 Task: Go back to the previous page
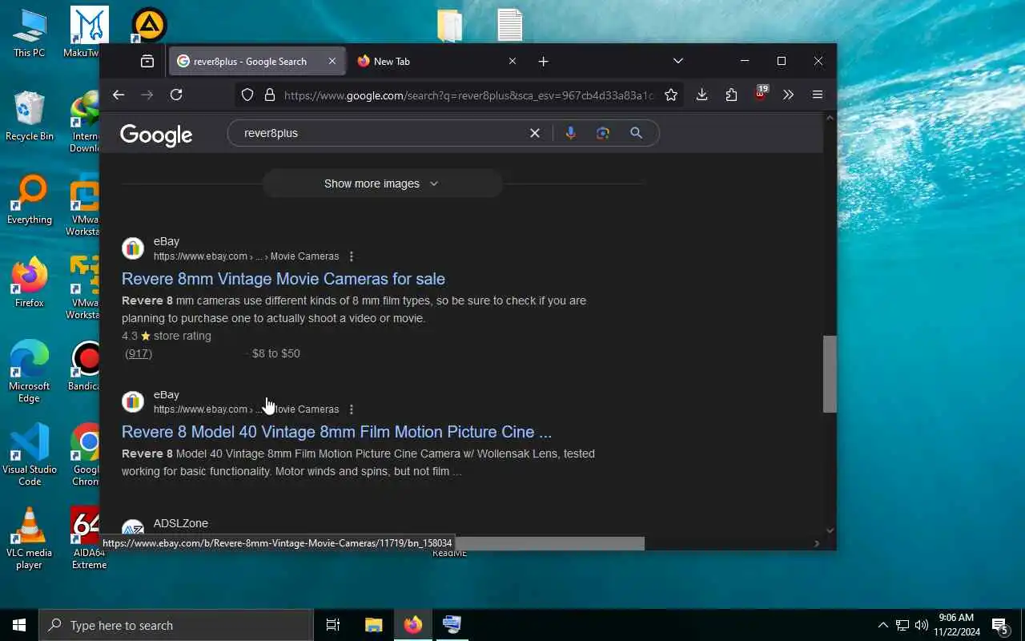point(119,95)
